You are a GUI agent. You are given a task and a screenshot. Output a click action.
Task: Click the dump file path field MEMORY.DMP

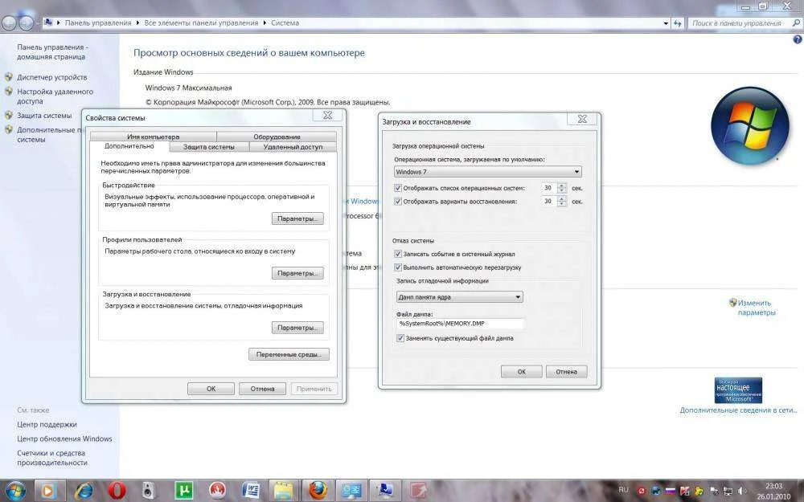pyautogui.click(x=461, y=323)
